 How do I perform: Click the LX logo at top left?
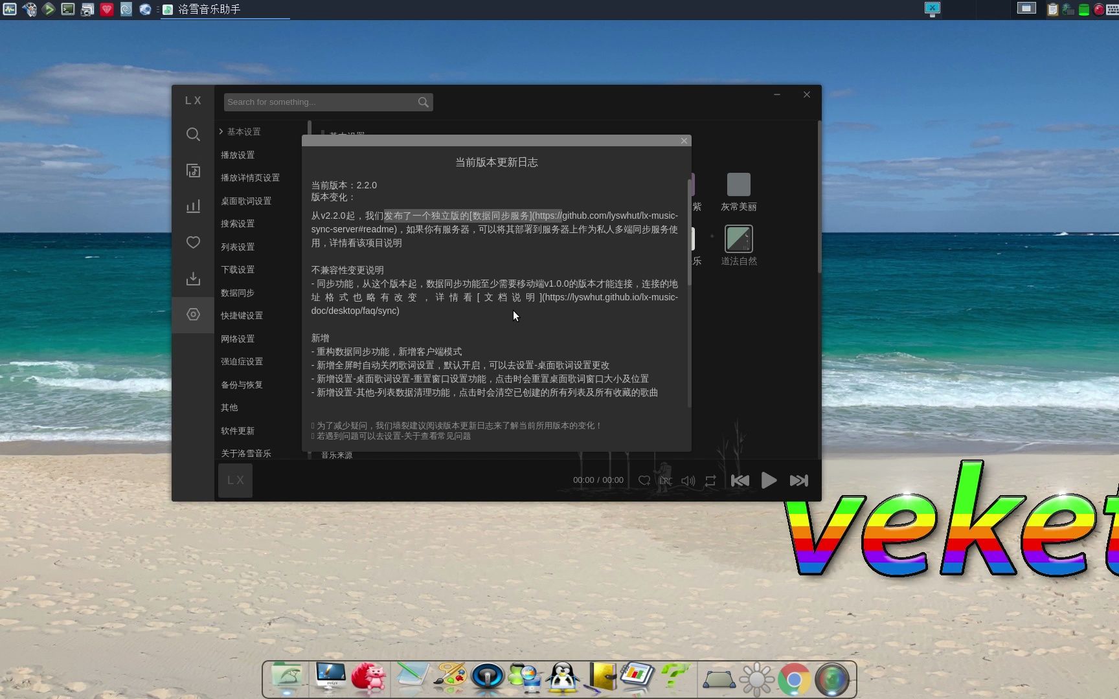[x=193, y=100]
